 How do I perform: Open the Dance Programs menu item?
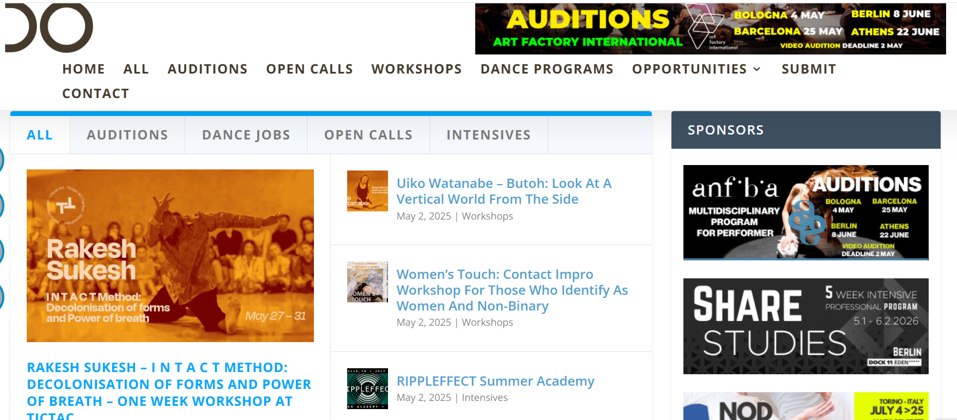547,69
